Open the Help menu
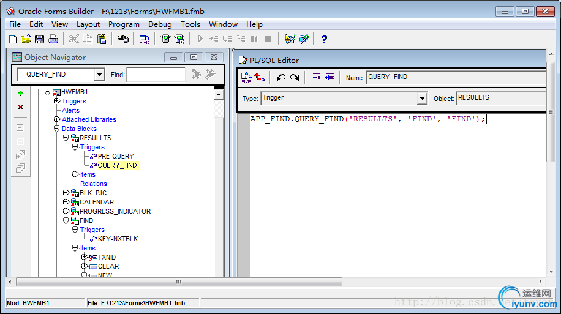 click(x=254, y=24)
